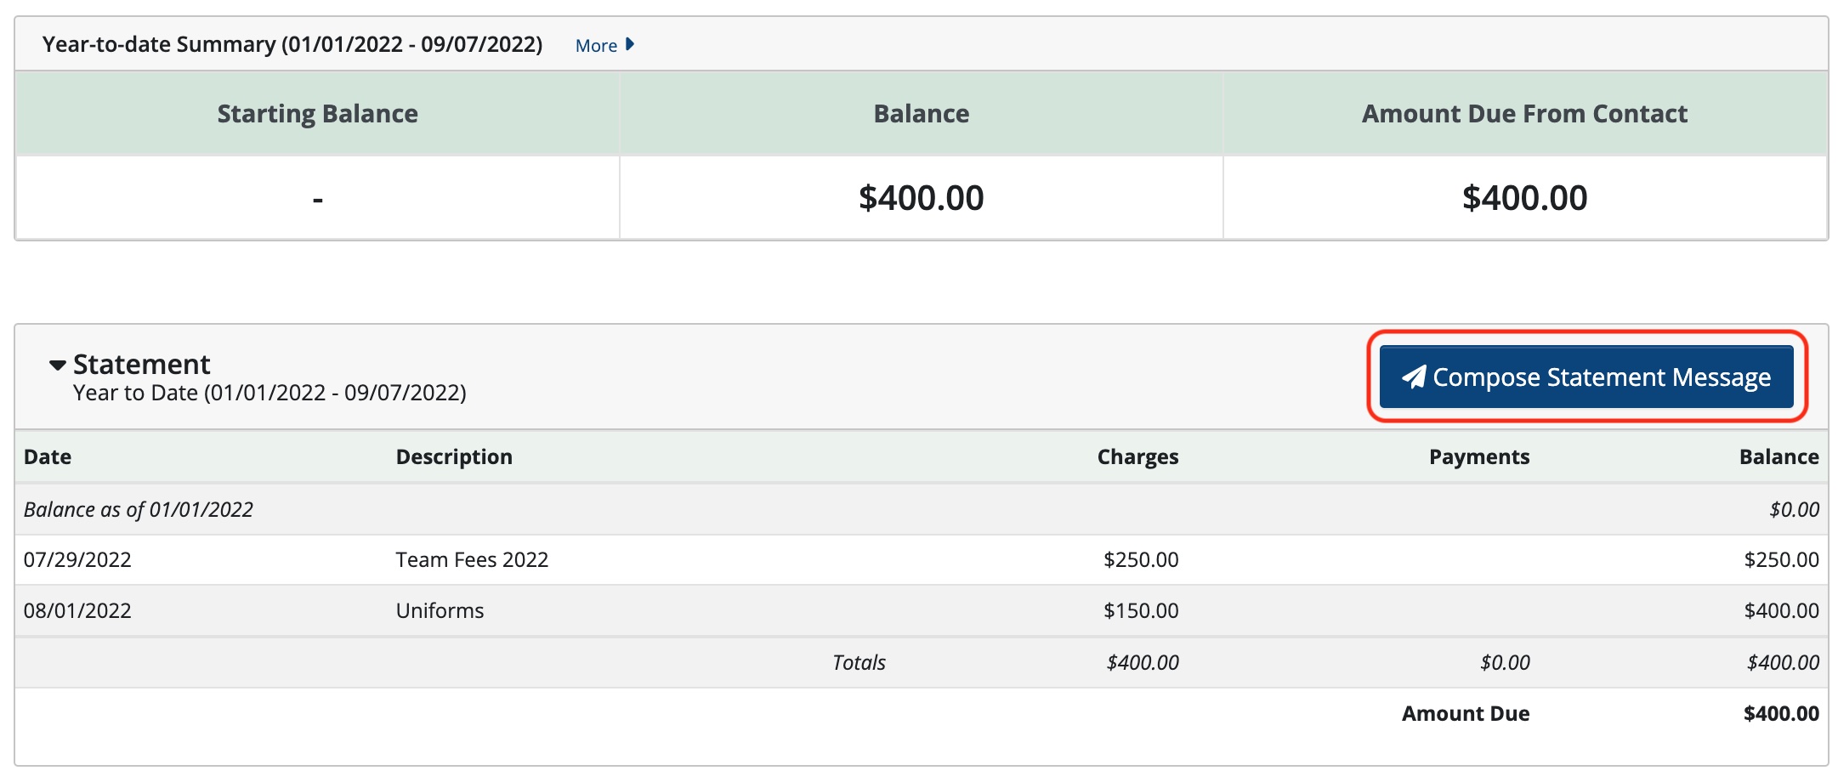
Task: Collapse the Statement section triangle
Action: (58, 365)
